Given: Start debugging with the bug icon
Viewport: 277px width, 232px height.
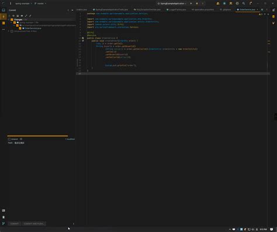Looking at the screenshot, I should pyautogui.click(x=197, y=4).
